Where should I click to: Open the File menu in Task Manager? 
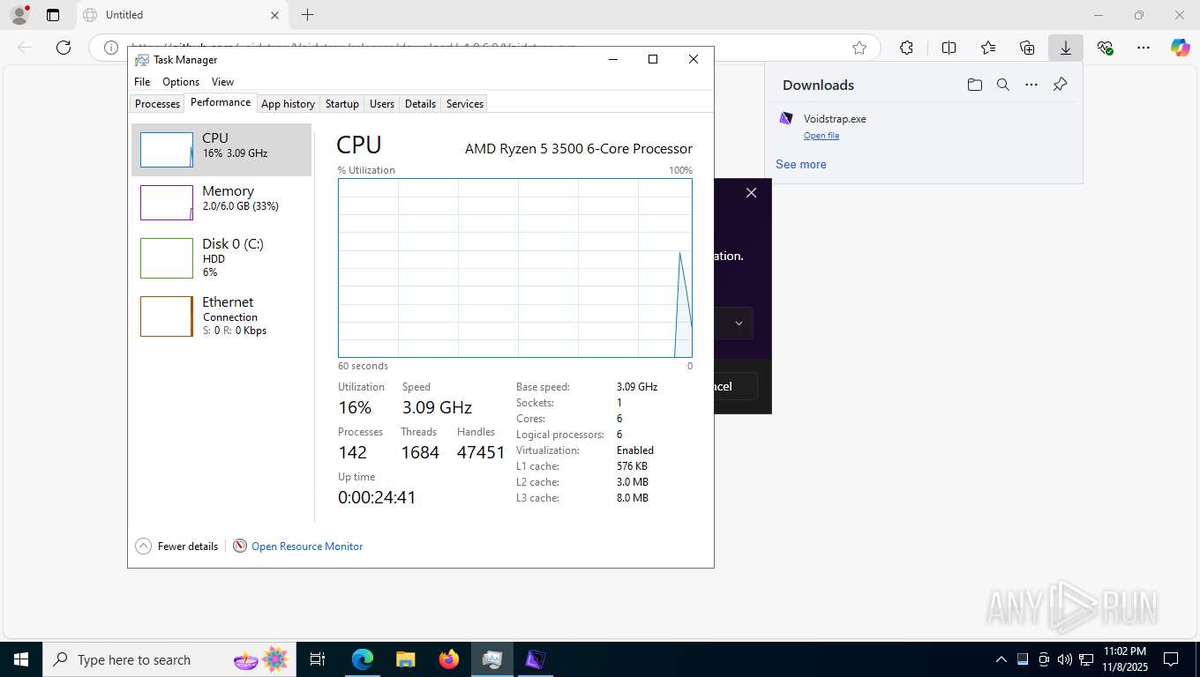pyautogui.click(x=142, y=82)
